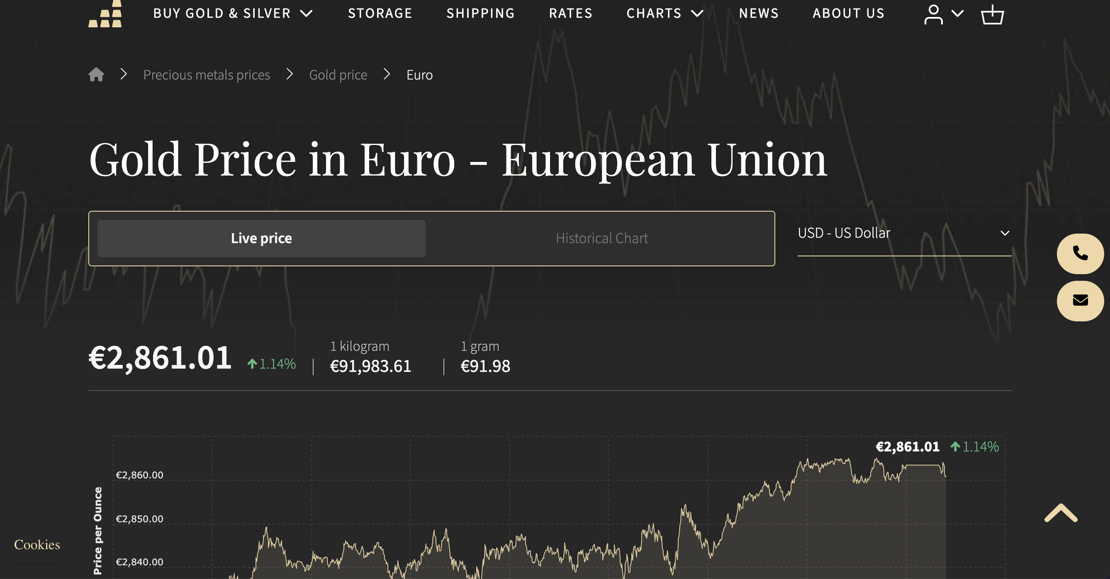Viewport: 1110px width, 579px height.
Task: Click the €2,840.00 axis label
Action: tap(140, 562)
